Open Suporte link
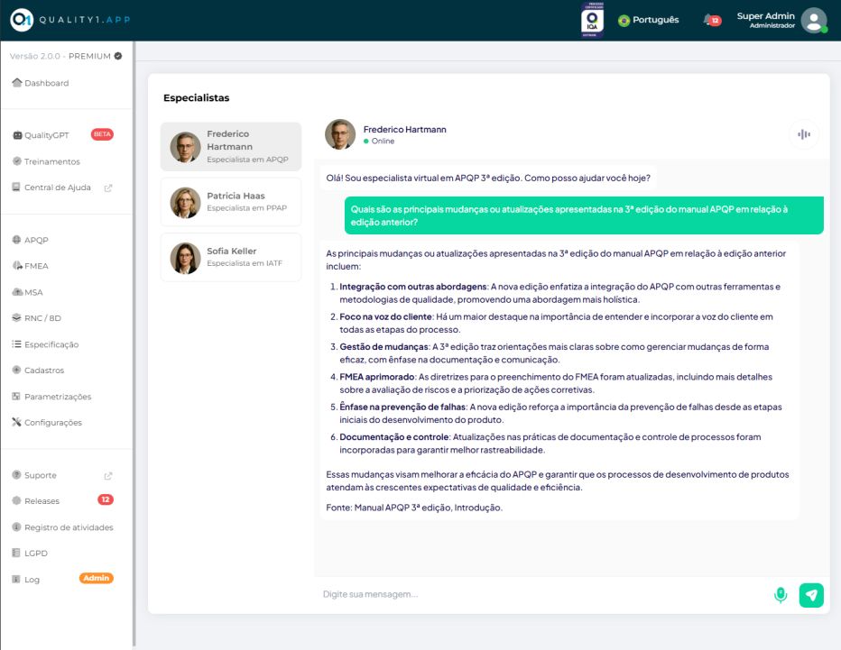The height and width of the screenshot is (650, 841). (x=41, y=475)
